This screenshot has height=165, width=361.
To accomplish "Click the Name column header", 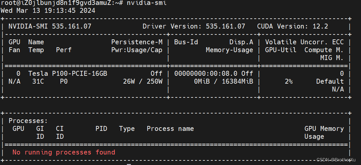I will coord(36,42).
